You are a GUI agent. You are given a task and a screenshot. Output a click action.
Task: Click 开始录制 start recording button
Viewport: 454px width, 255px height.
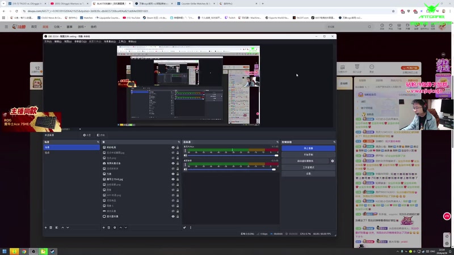click(308, 155)
